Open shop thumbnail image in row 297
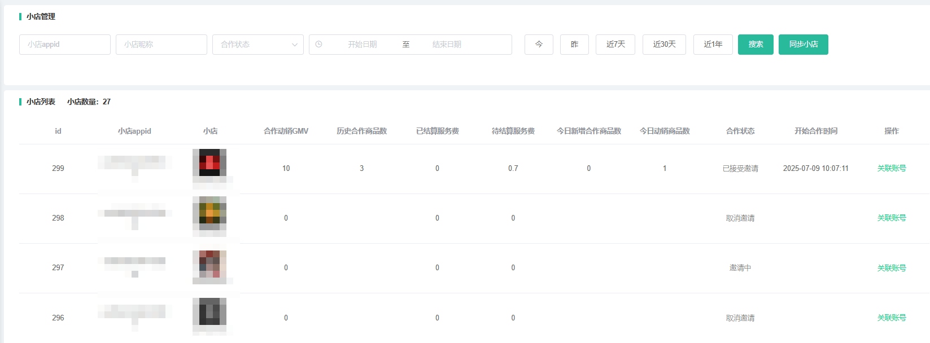930x343 pixels. click(209, 264)
